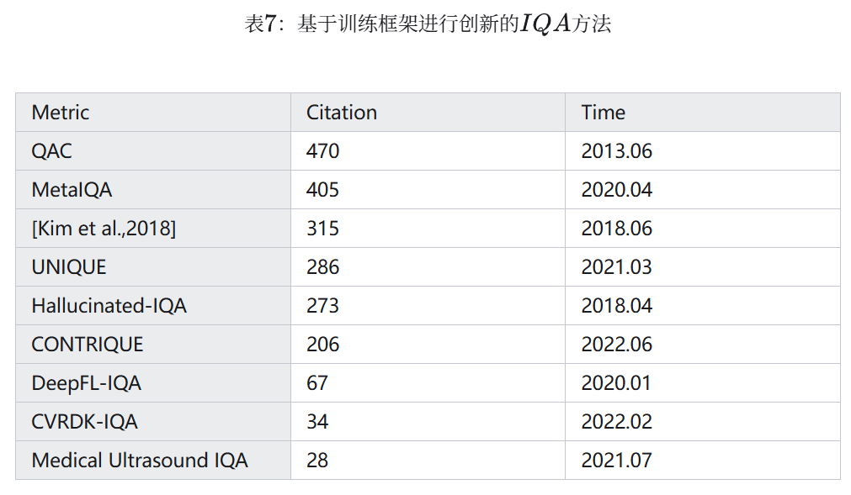Select the CVRDK-IQA metric cell
This screenshot has width=851, height=495.
coord(84,422)
